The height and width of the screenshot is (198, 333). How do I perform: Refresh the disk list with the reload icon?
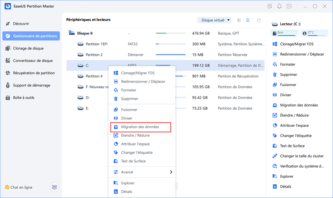coord(259,20)
